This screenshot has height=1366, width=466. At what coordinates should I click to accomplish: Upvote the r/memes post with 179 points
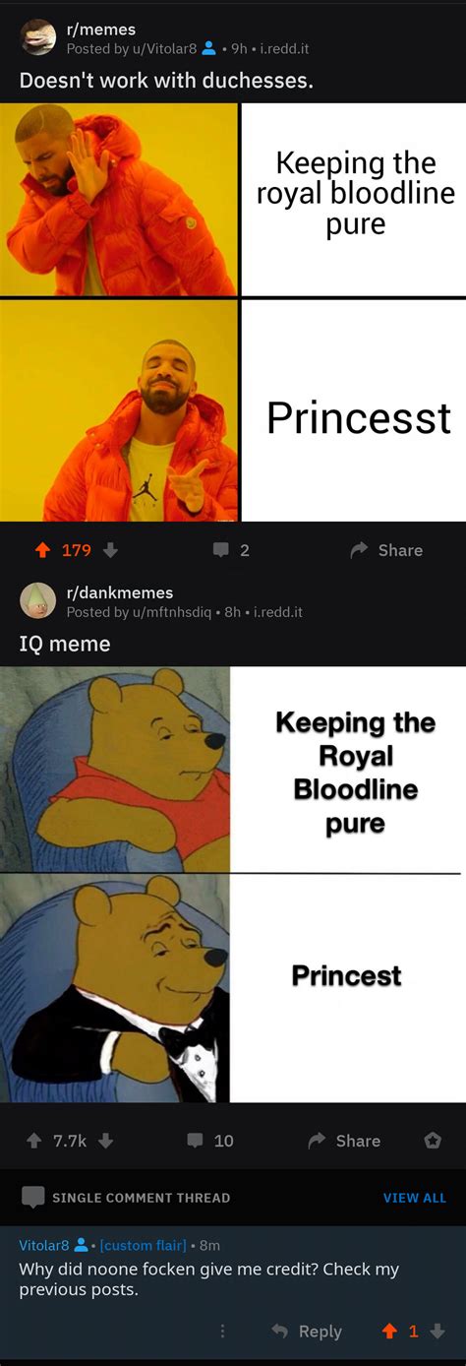click(42, 550)
